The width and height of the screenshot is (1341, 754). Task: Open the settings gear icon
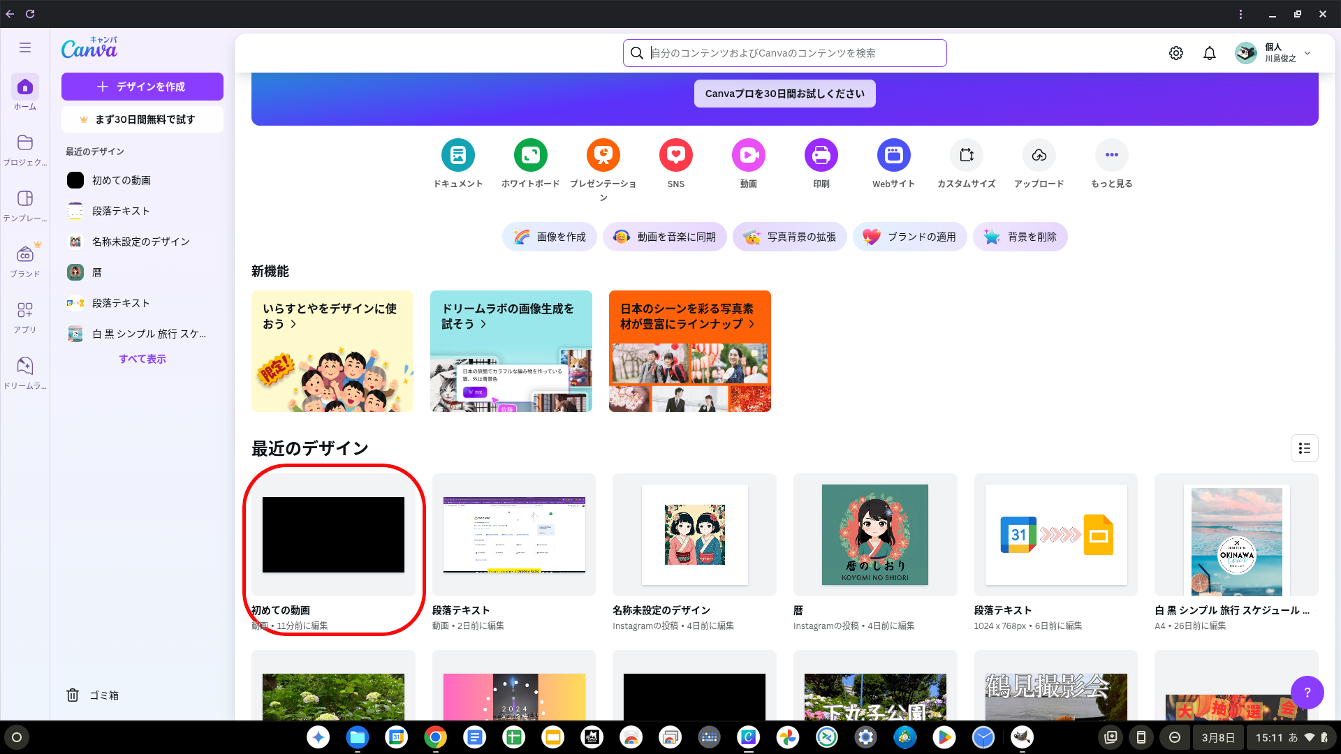pos(1175,53)
